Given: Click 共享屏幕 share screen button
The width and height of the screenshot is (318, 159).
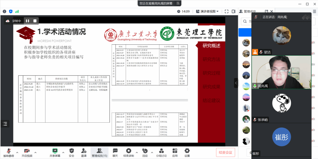Looking at the screenshot, I should (x=55, y=152).
